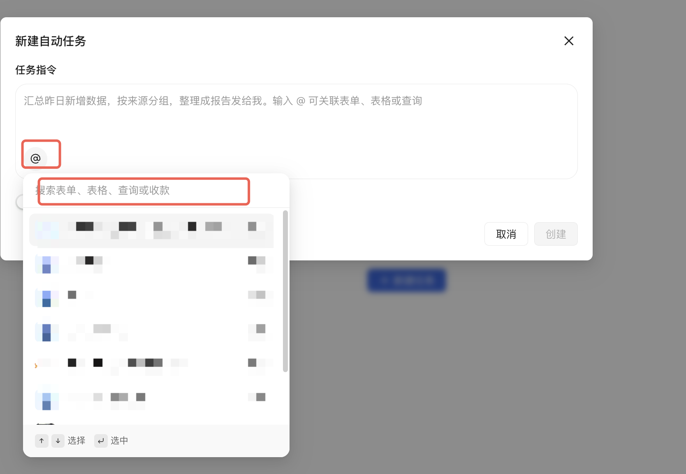Screen dimensions: 686x474
Task: Close the 新建自动任务 dialog
Action: (x=569, y=41)
